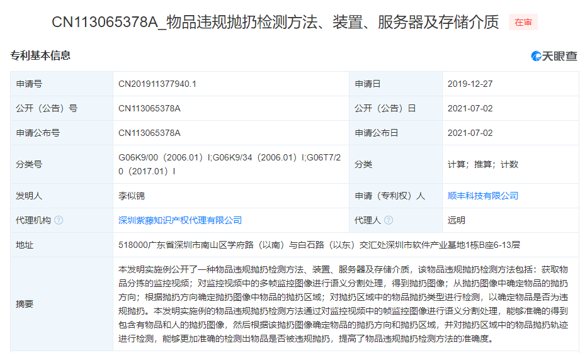Click the date in 申请公布日 row
The height and width of the screenshot is (353, 585).
coord(470,133)
